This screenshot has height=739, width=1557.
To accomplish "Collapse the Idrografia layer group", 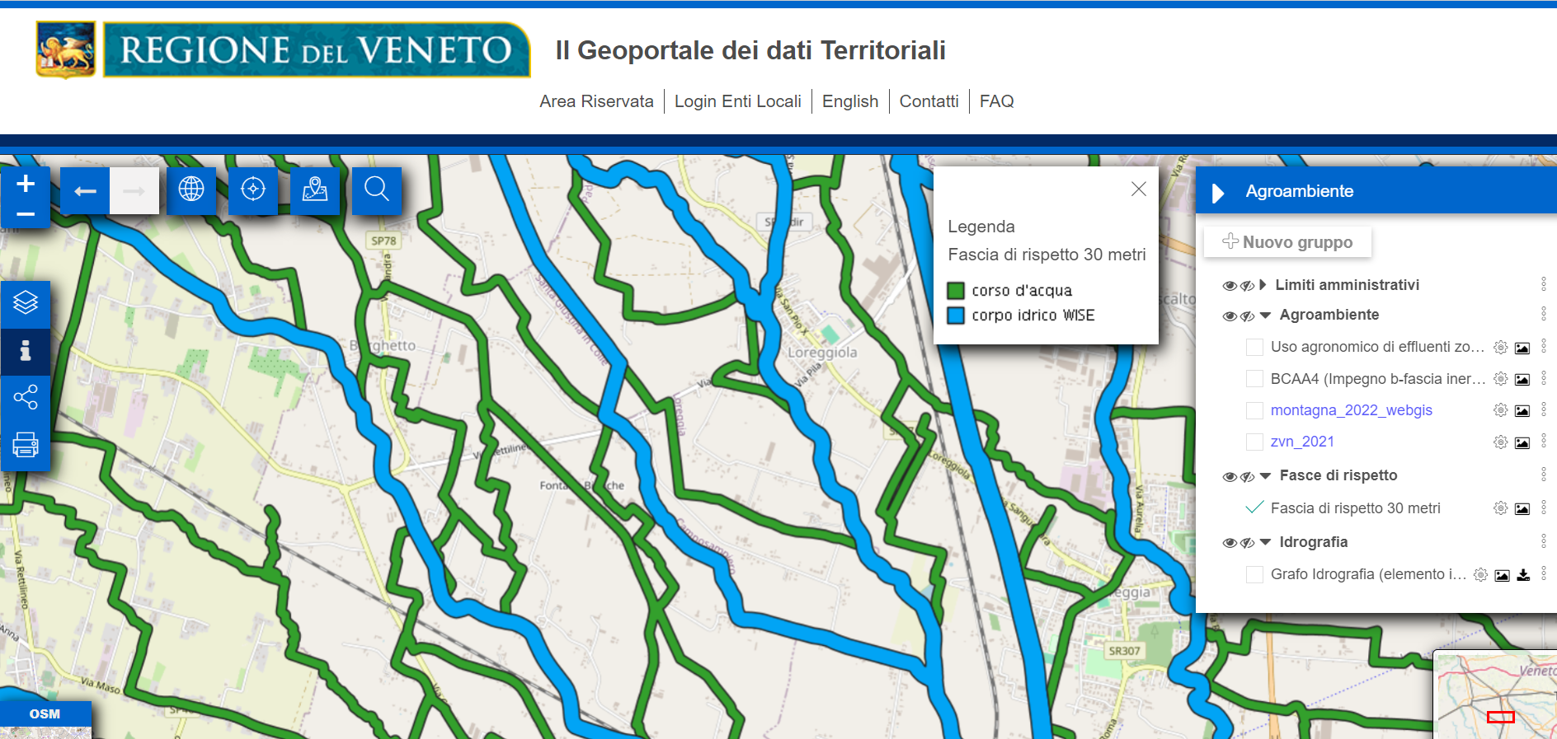I will pos(1265,542).
